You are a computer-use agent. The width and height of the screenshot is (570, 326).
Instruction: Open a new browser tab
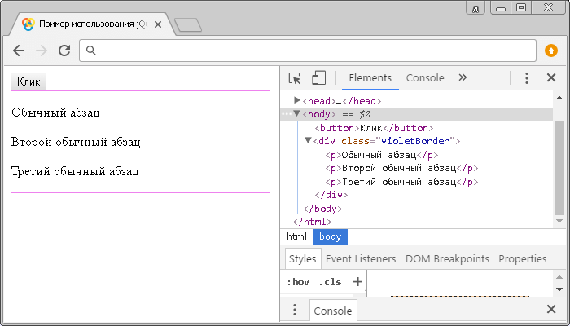click(x=188, y=25)
